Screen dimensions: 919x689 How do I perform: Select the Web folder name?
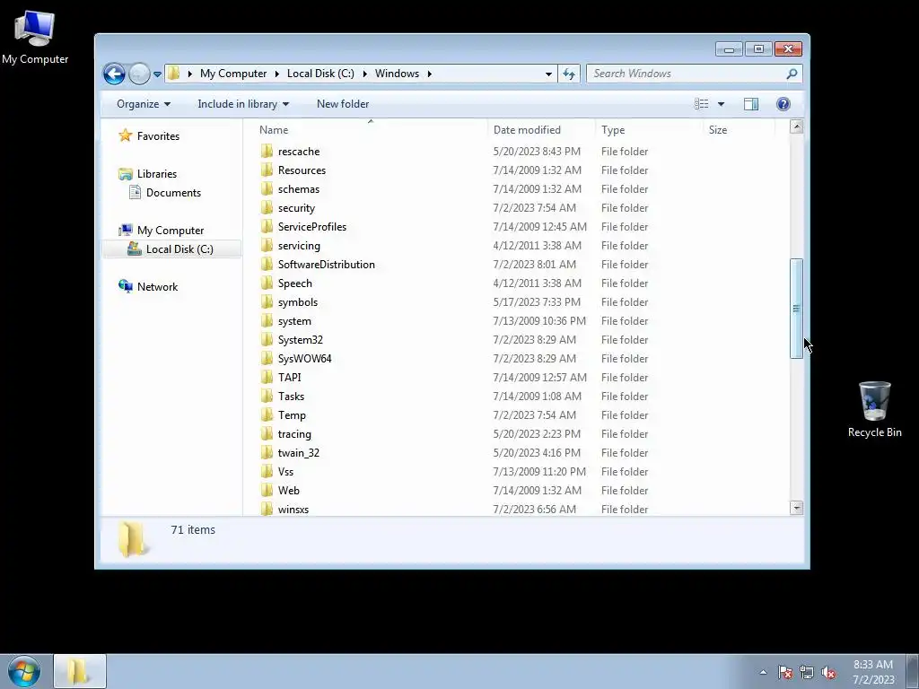[x=288, y=491]
